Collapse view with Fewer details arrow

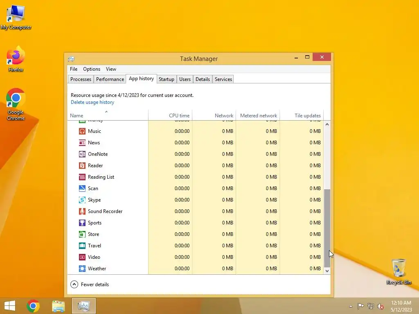pos(74,285)
